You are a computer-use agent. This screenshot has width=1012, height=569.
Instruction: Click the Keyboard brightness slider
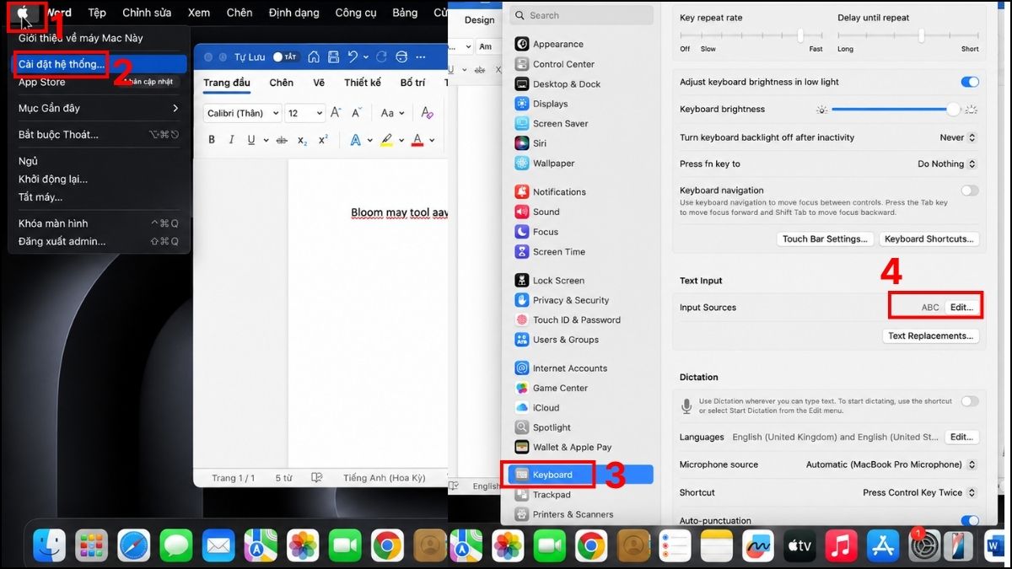coord(896,110)
